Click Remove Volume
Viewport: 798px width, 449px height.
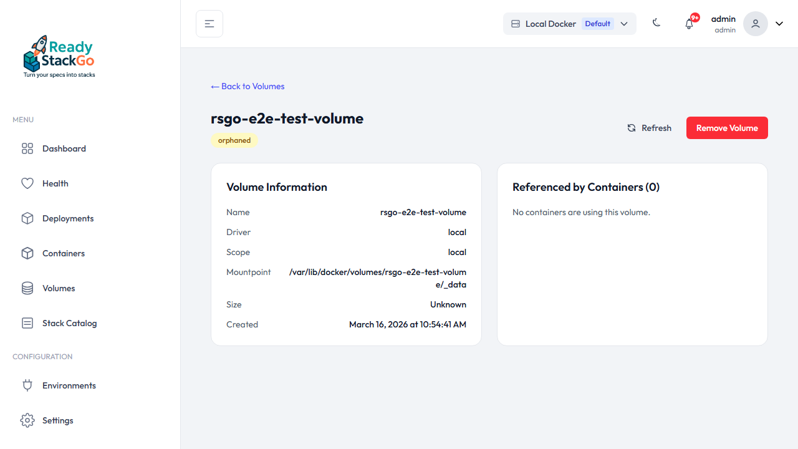tap(727, 128)
